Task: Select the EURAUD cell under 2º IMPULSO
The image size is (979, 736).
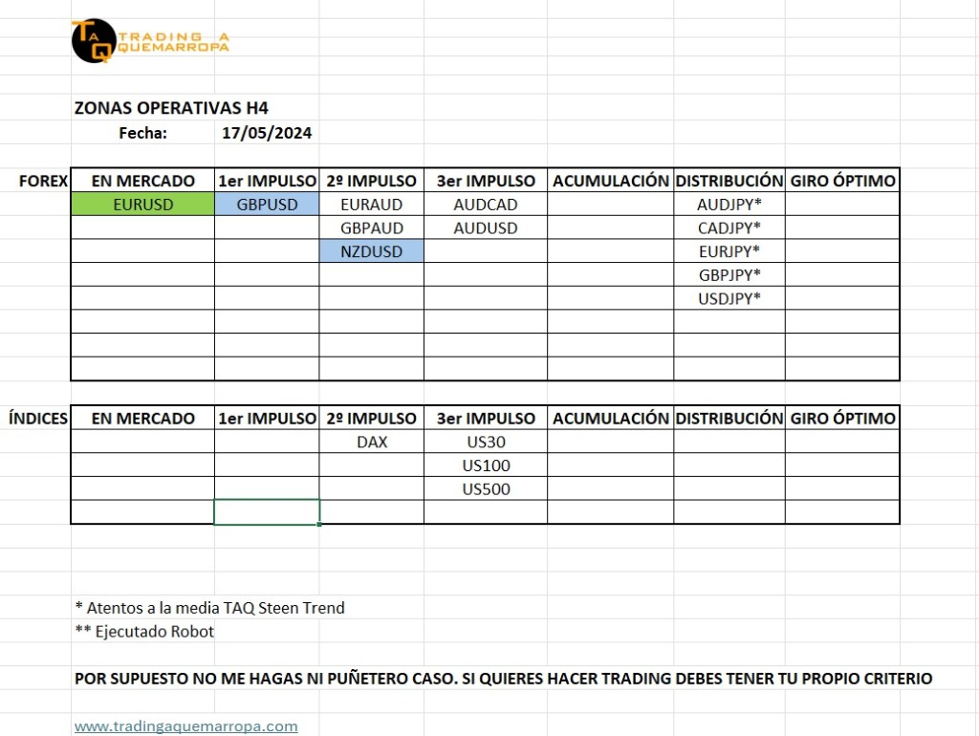Action: 371,204
